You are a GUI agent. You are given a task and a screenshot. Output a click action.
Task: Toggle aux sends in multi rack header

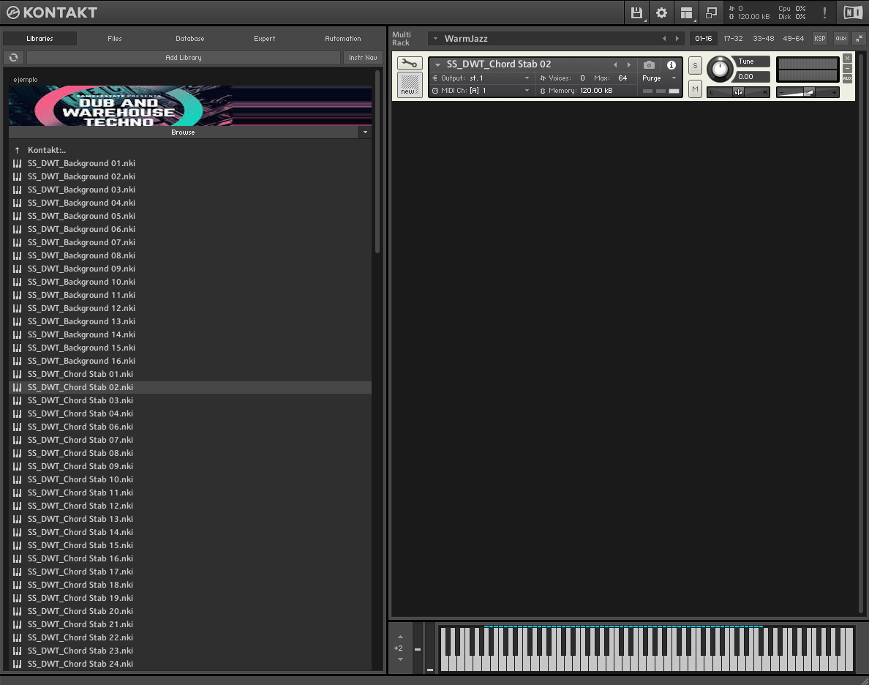click(x=841, y=38)
